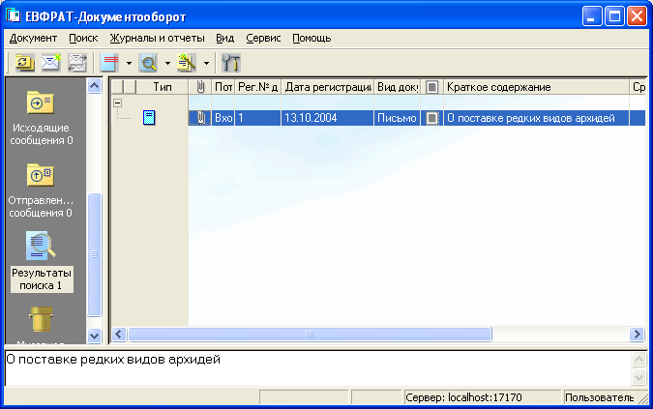The width and height of the screenshot is (653, 409).
Task: Click the Письмо cell in the row
Action: click(398, 118)
